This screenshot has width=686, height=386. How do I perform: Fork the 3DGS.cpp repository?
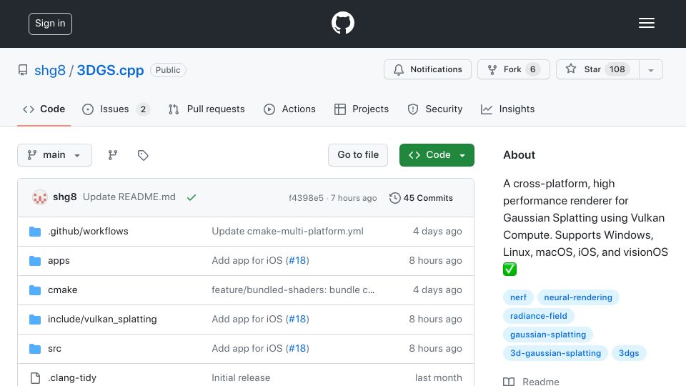point(514,69)
